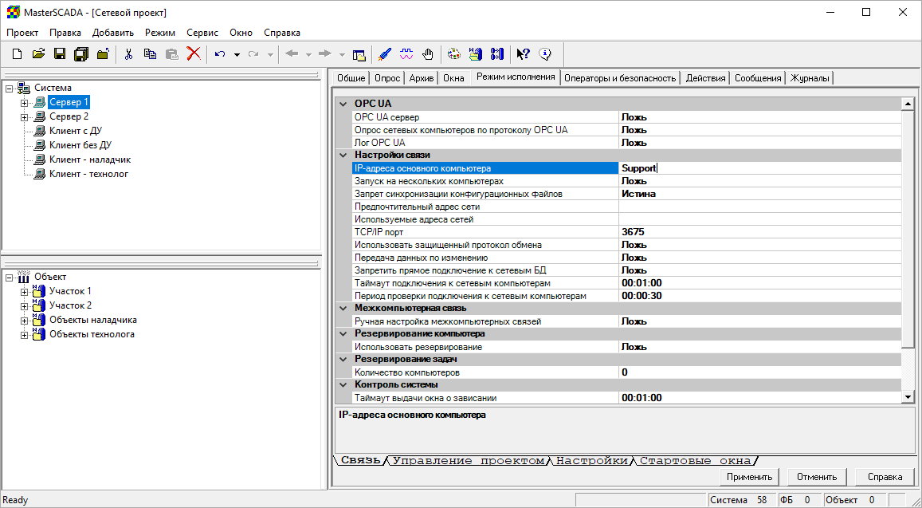Switch to the Архив tab

click(422, 78)
